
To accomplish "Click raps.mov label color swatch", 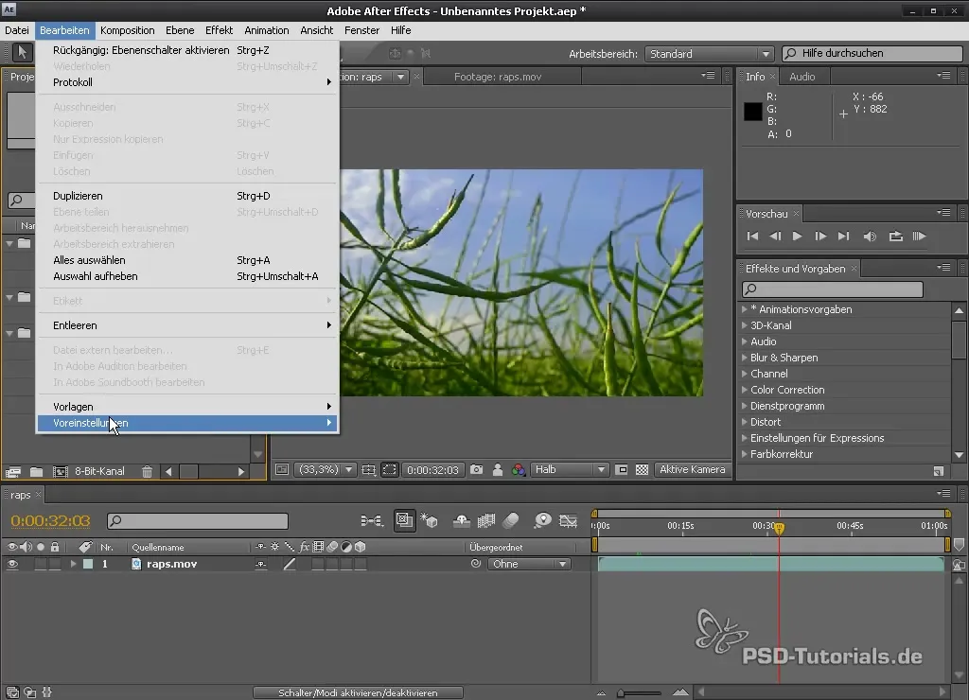I will (88, 564).
